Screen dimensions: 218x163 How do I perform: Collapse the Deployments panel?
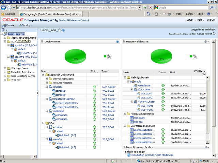point(42,41)
